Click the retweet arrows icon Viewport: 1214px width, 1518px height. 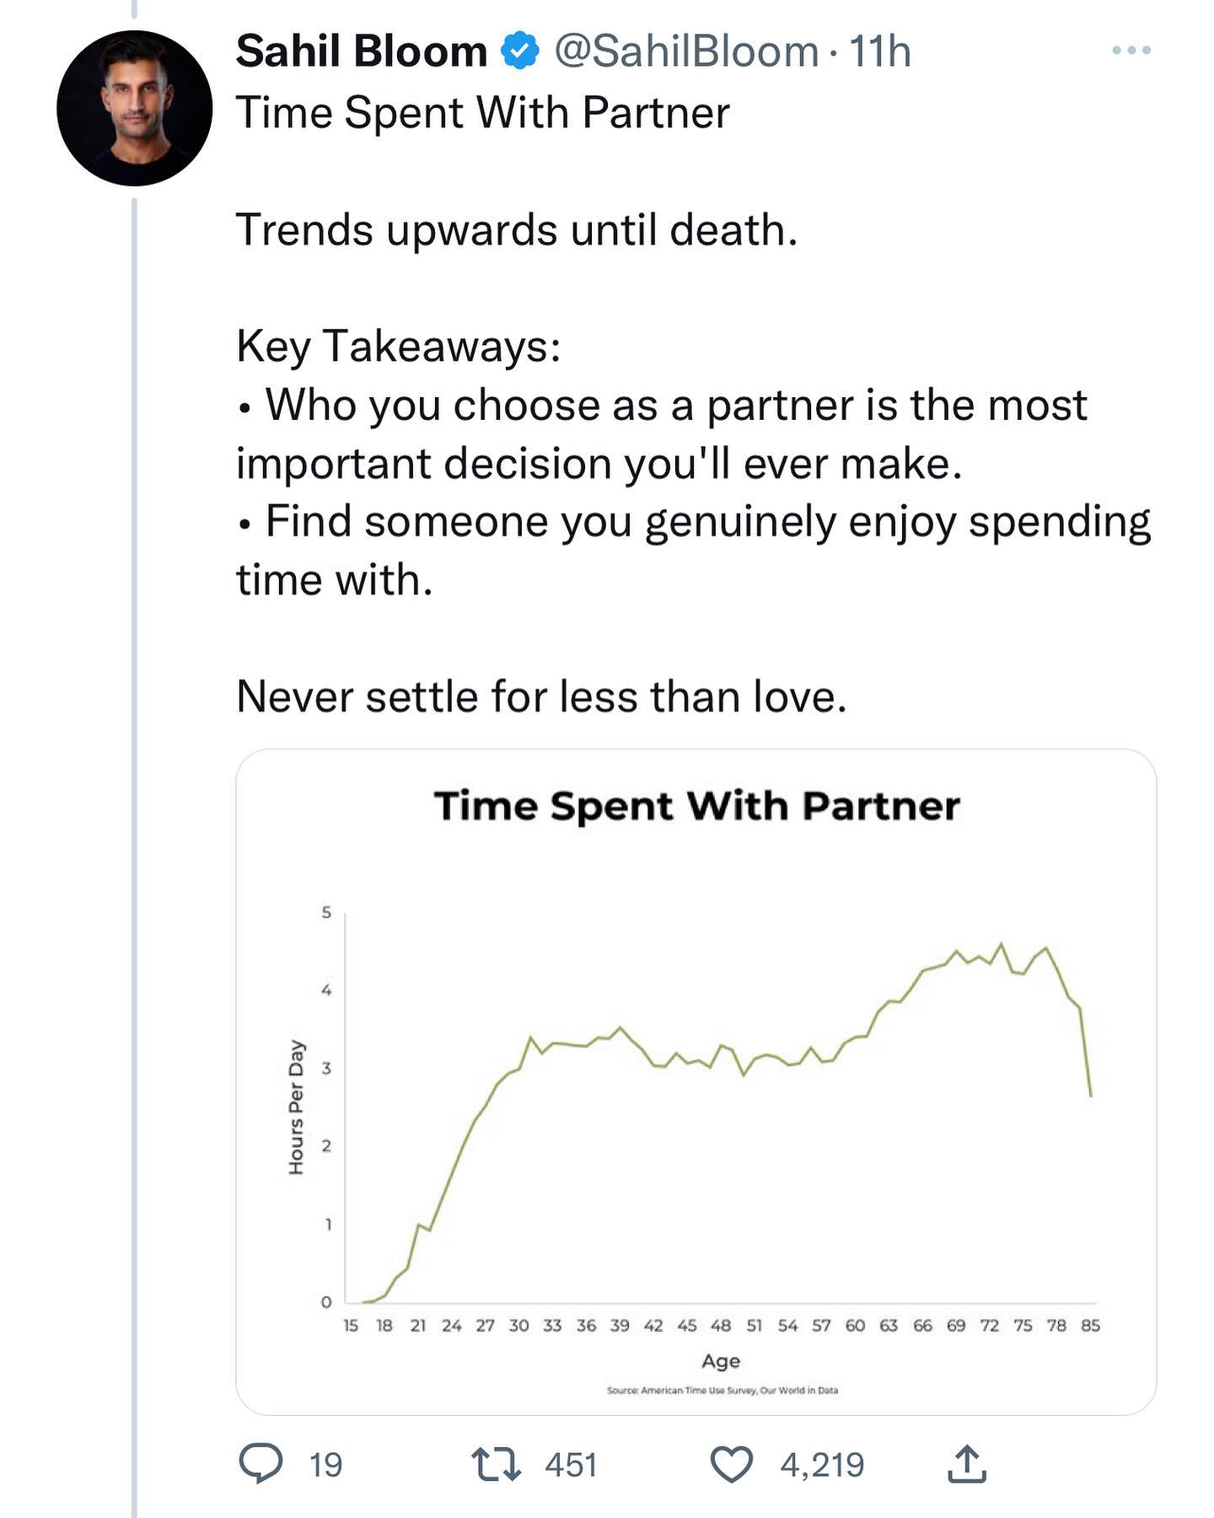pos(496,1465)
